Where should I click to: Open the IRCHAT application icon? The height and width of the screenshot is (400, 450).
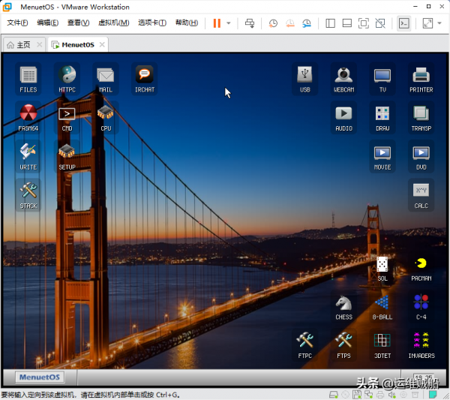145,76
